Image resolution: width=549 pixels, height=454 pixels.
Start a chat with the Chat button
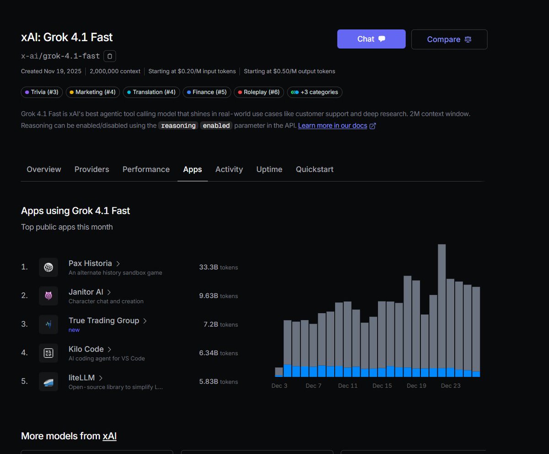coord(371,39)
